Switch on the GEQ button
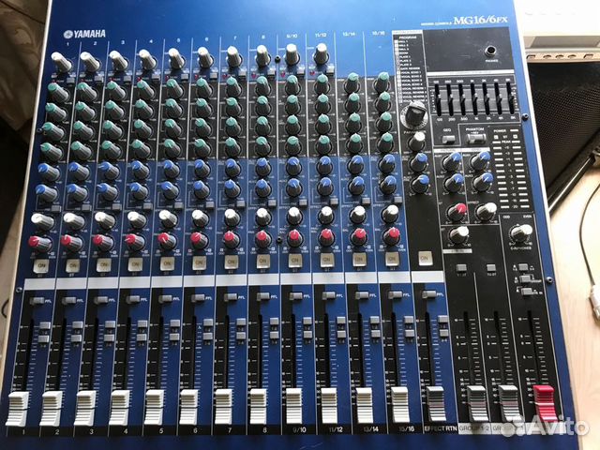 click(448, 140)
